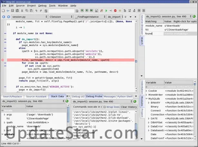198x147 pixels.
Task: Switch to the Messages tab
Action: pyautogui.click(x=110, y=96)
